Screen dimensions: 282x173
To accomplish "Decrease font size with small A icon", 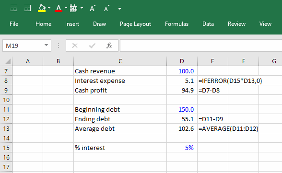I will [106, 8].
